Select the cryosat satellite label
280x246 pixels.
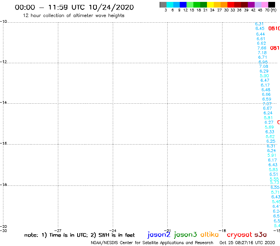pyautogui.click(x=239, y=235)
